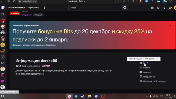Click the Русский language tag
The height and width of the screenshot is (99, 176).
[38, 15]
